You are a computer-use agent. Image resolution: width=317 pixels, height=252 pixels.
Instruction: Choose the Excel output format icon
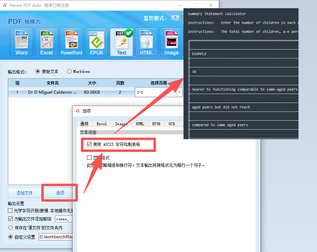point(47,42)
